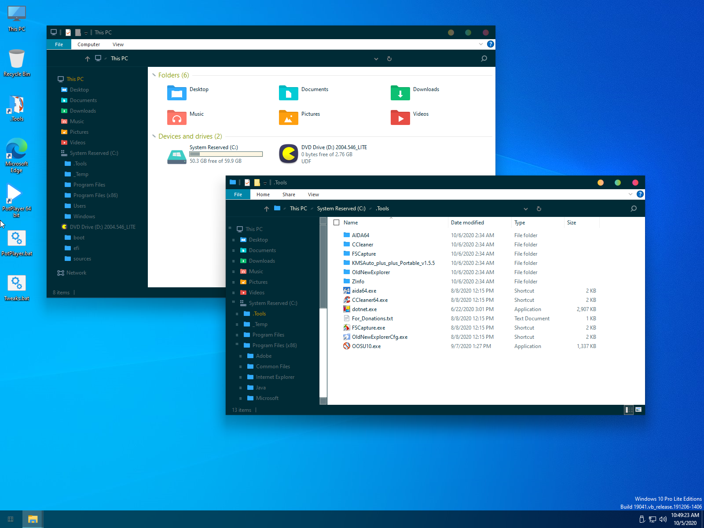Switch to the View tab

point(118,44)
